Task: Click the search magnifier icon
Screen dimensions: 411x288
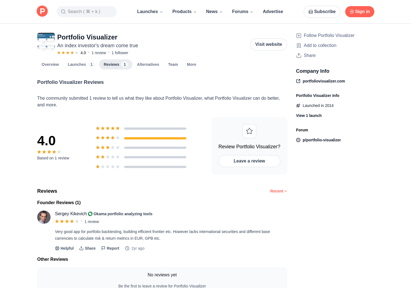Action: pyautogui.click(x=63, y=12)
